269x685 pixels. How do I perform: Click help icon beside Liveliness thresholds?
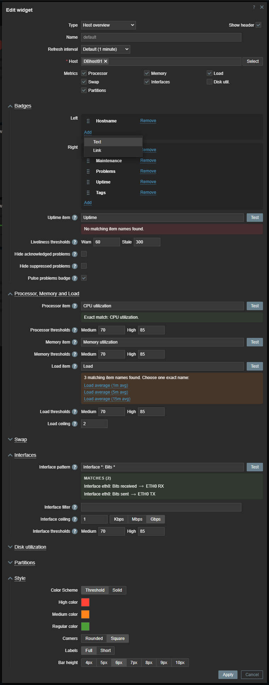tap(75, 242)
